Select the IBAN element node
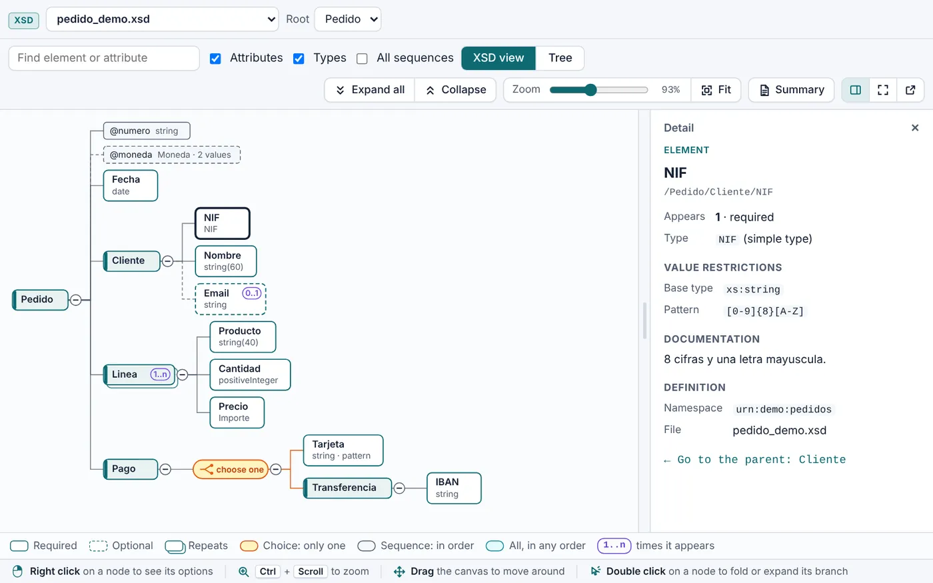 pyautogui.click(x=454, y=488)
